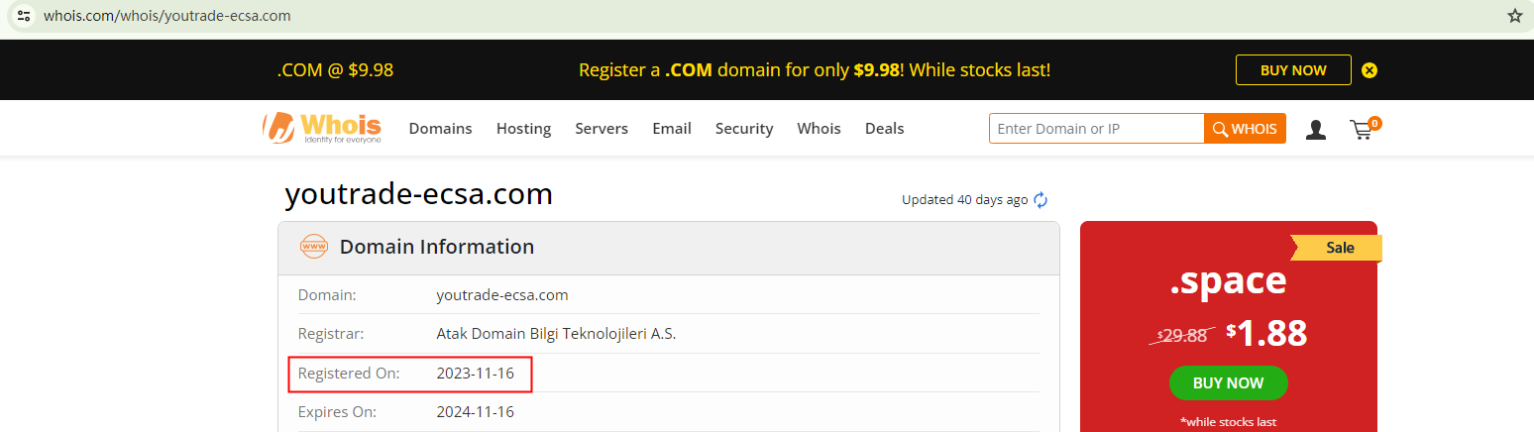Open the Domains menu
Viewport: 1534px width, 432px height.
[440, 129]
